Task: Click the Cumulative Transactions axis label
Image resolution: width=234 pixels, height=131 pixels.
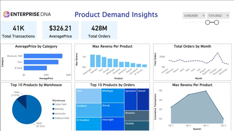Action: (155, 107)
